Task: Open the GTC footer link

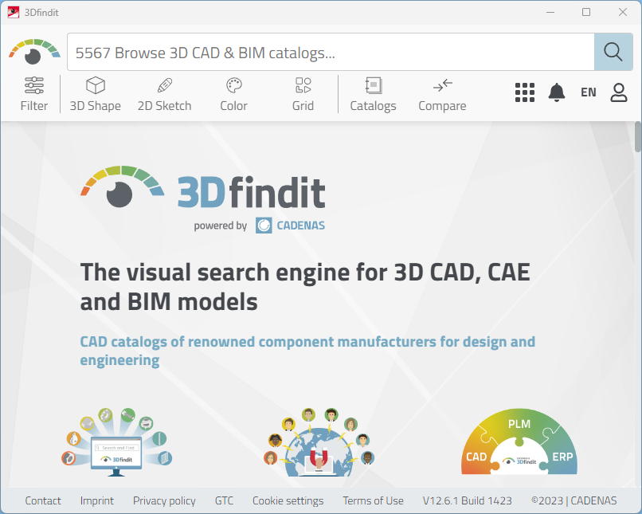Action: click(x=224, y=500)
